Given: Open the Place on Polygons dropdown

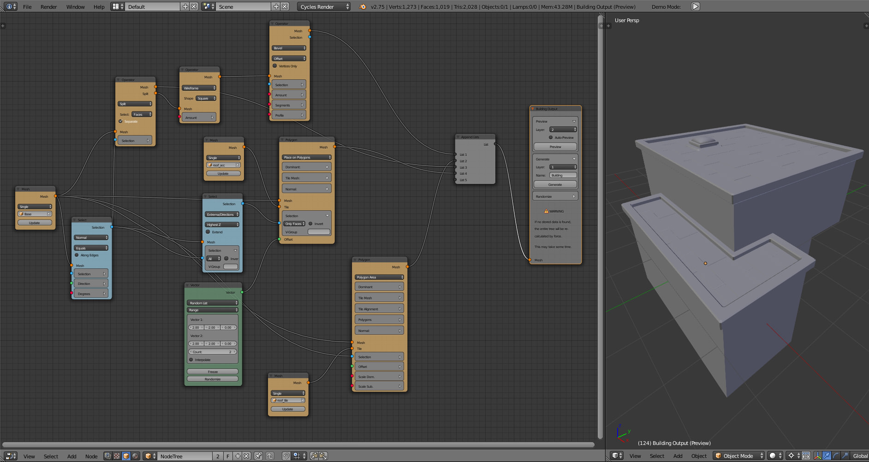Looking at the screenshot, I should tap(307, 157).
